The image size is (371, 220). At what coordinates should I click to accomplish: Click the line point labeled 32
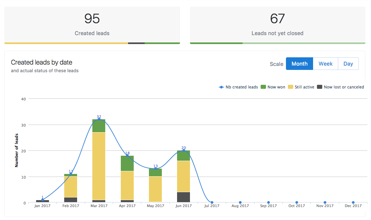(99, 119)
